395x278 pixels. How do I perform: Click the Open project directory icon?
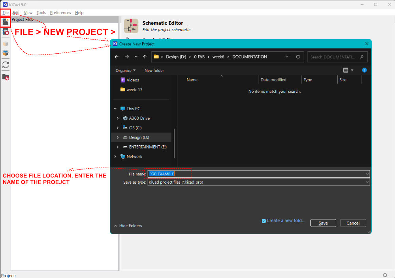tap(6, 77)
